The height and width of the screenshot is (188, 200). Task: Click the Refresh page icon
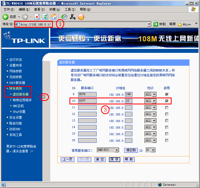(45, 17)
